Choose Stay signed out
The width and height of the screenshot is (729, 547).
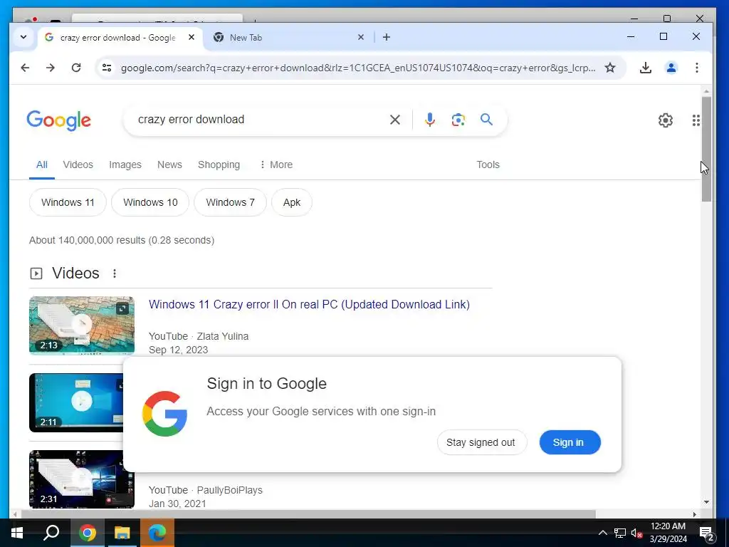[482, 442]
